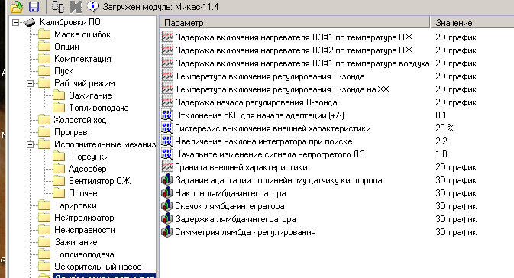This screenshot has height=278, width=514.
Task: Click graph icon of Граница внешней характеристики
Action: [x=167, y=166]
